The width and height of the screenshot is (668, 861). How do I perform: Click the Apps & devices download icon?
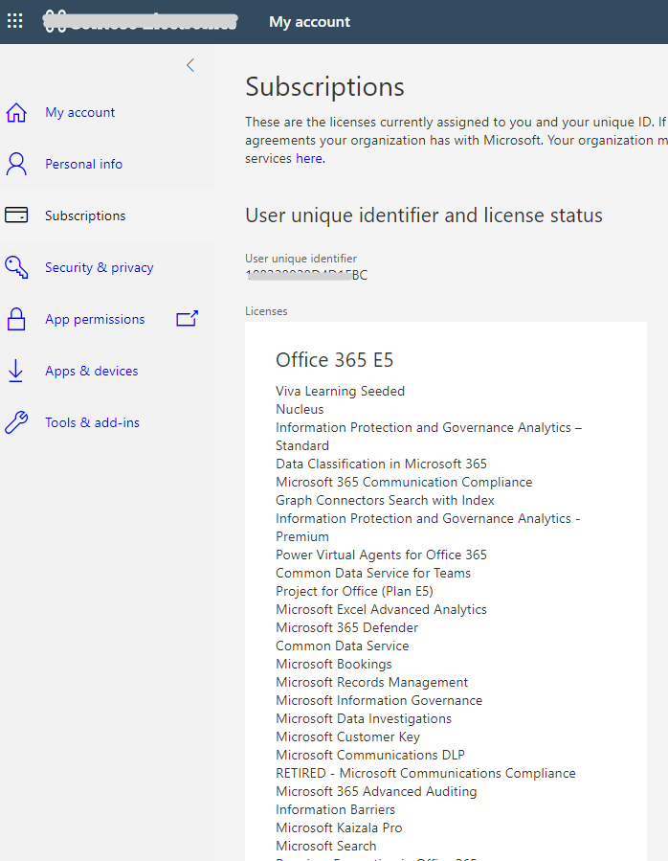pos(15,371)
